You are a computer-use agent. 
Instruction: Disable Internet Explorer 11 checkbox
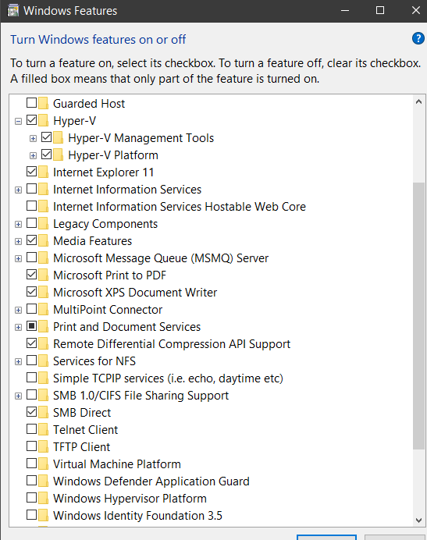(x=32, y=171)
